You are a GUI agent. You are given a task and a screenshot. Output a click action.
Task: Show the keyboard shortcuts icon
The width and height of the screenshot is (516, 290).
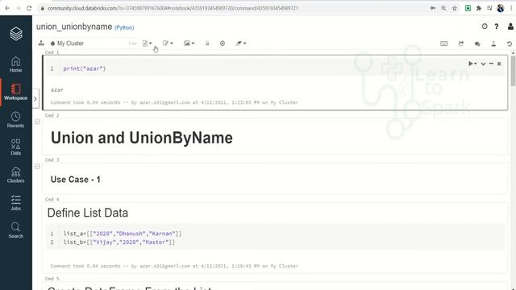pyautogui.click(x=444, y=43)
